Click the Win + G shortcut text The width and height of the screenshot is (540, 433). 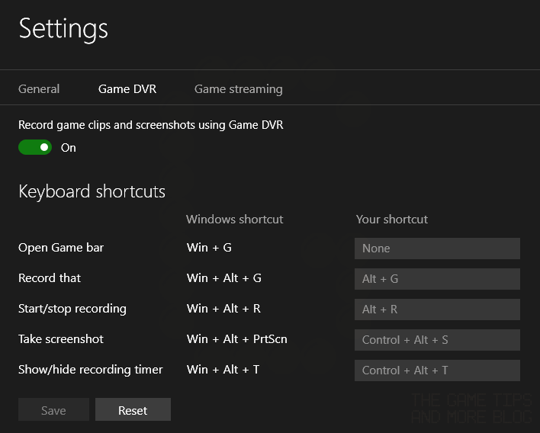(x=209, y=248)
